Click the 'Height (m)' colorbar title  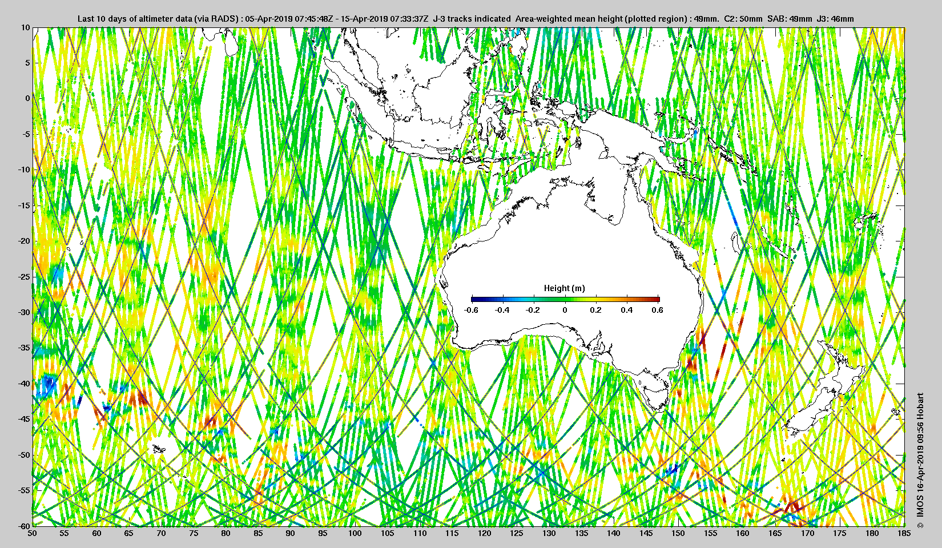[564, 288]
